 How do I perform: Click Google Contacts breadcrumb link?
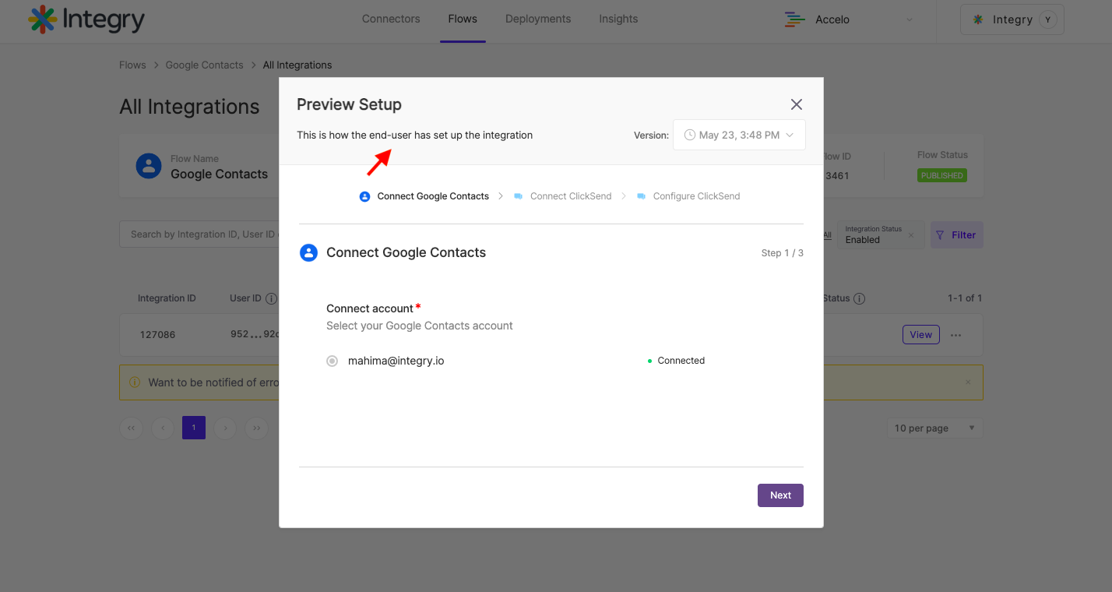(204, 65)
